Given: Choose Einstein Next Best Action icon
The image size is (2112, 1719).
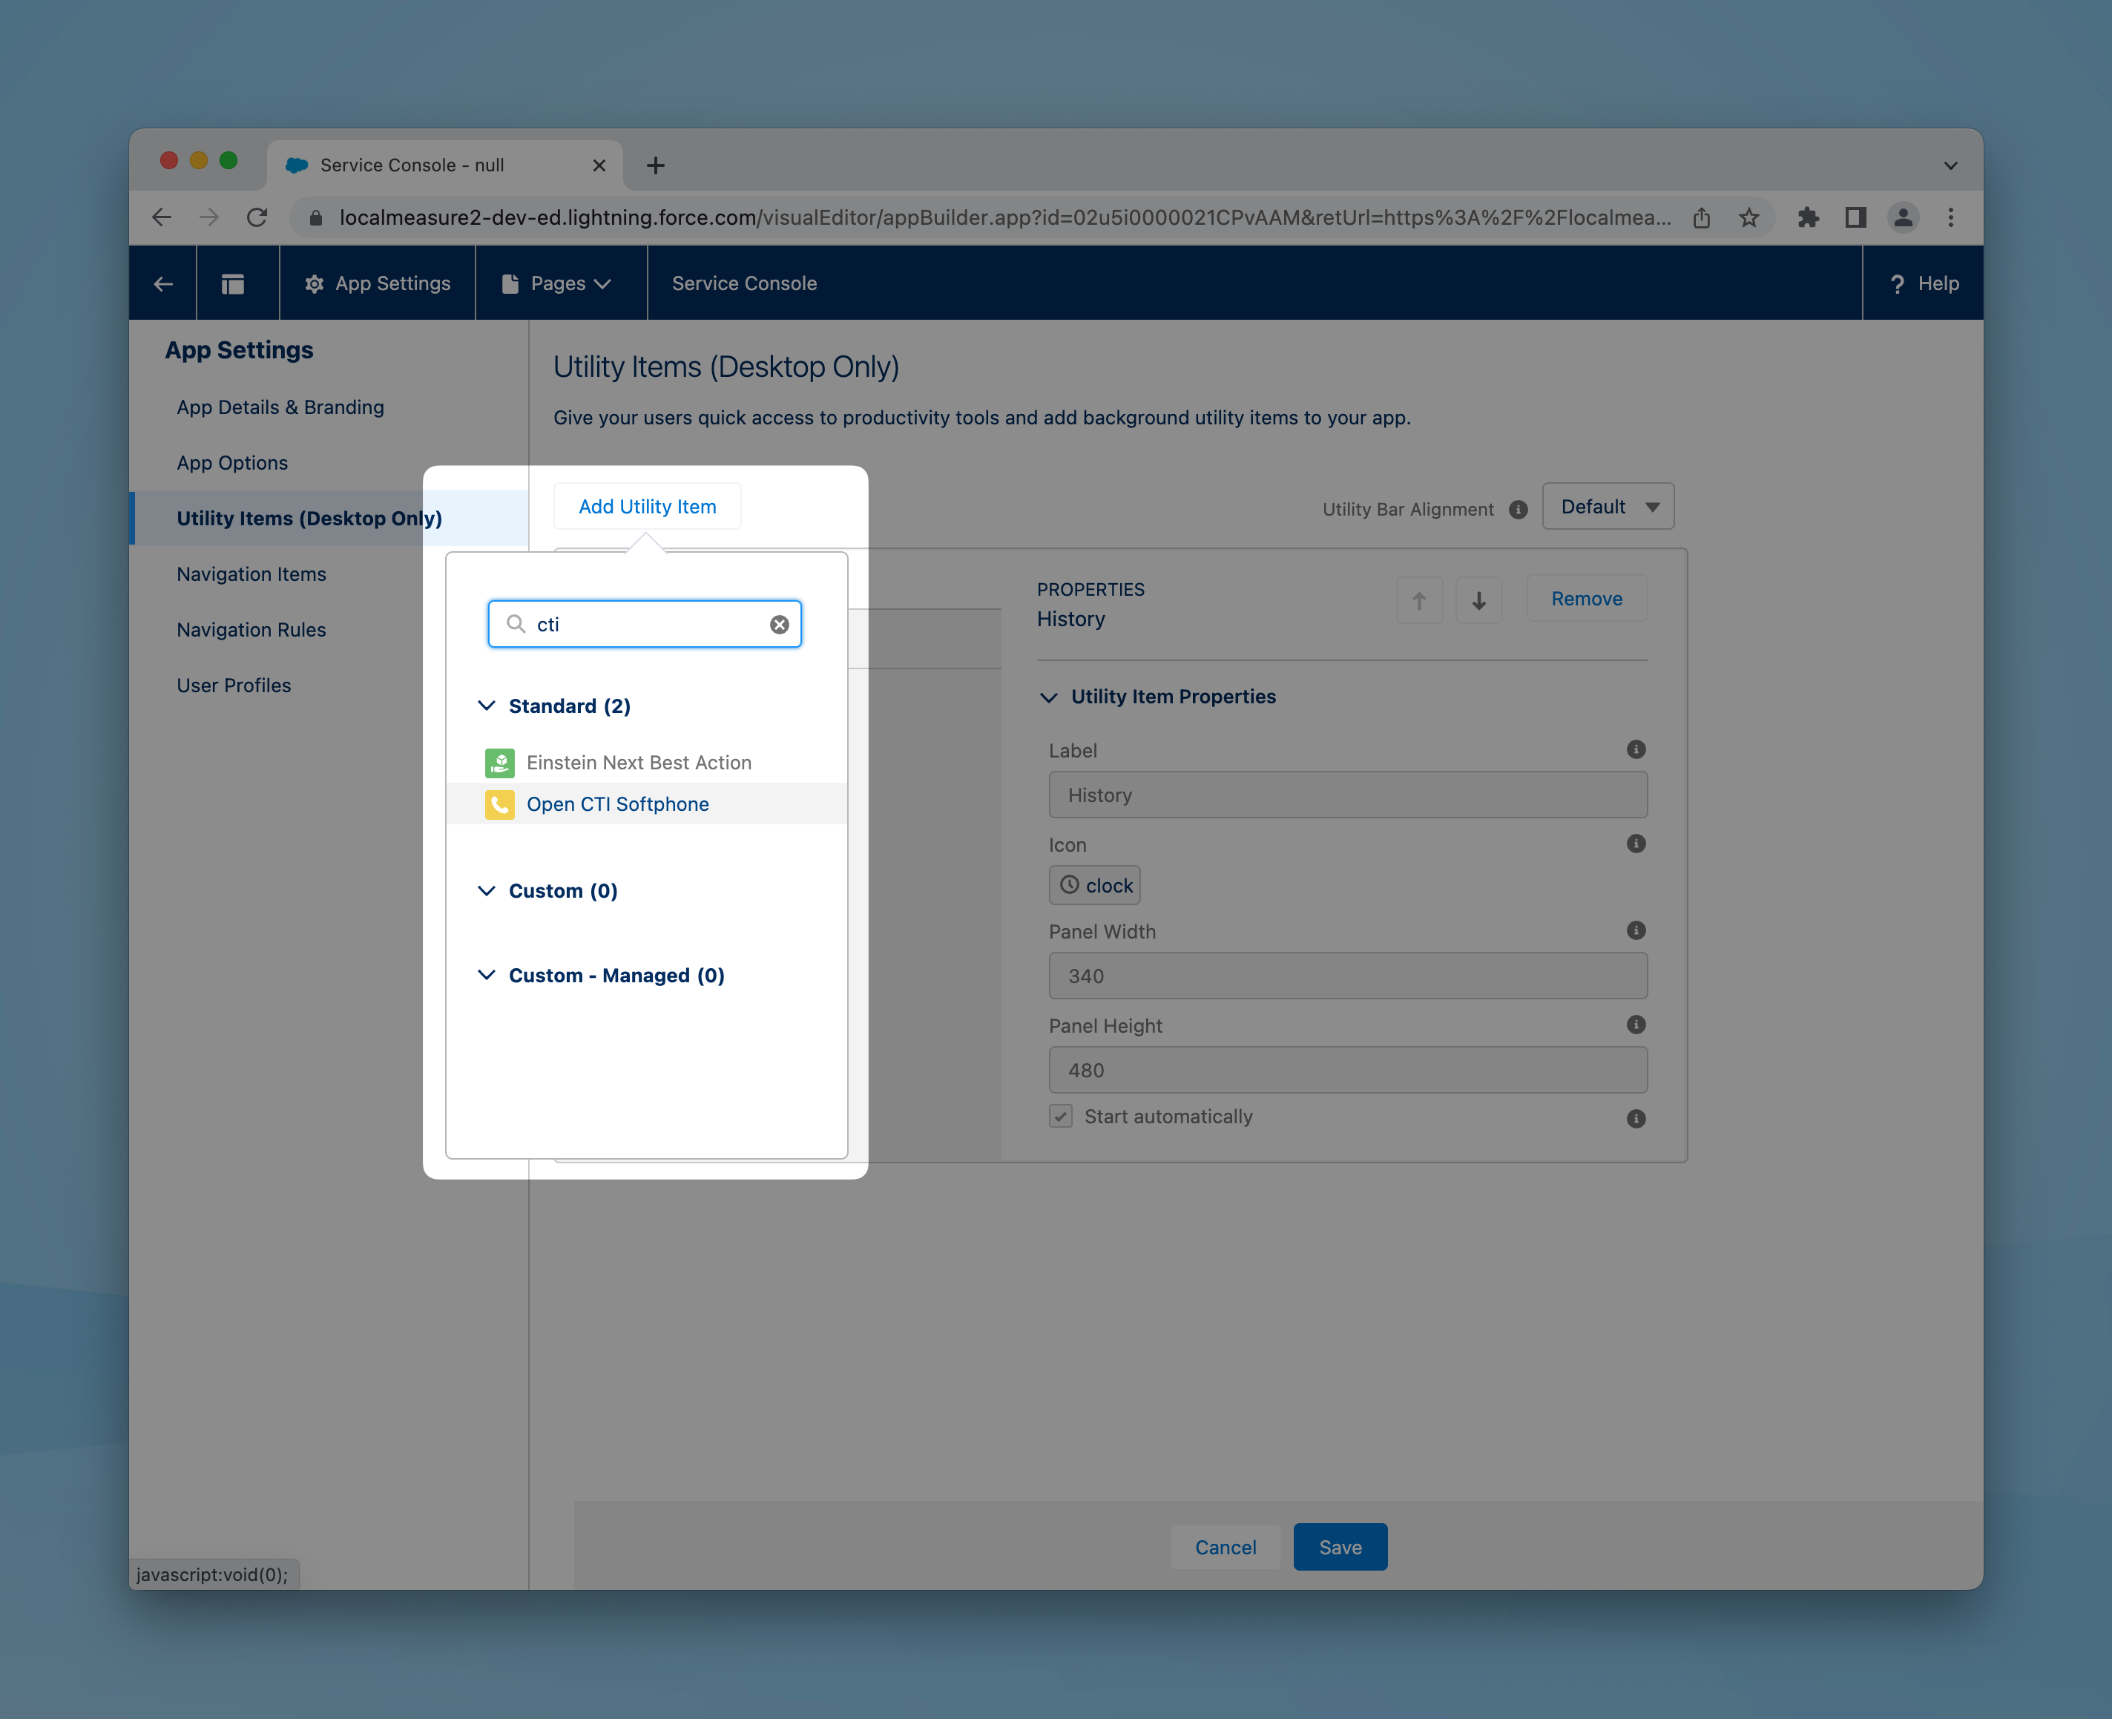Looking at the screenshot, I should coord(499,763).
